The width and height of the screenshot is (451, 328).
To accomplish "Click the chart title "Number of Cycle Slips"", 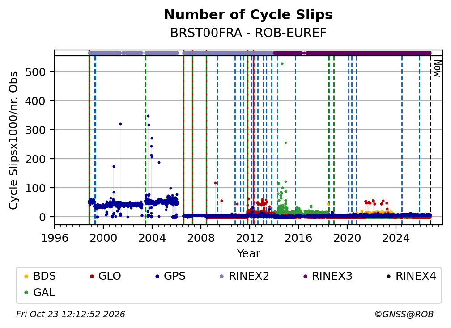I will (248, 15).
